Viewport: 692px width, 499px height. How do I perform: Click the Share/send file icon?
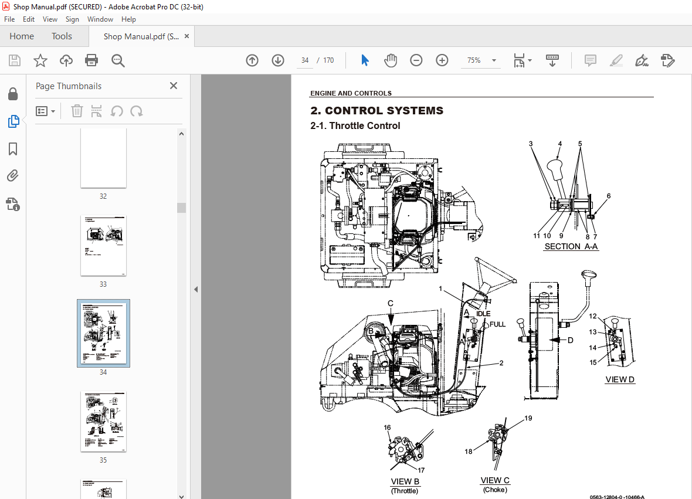pos(668,60)
